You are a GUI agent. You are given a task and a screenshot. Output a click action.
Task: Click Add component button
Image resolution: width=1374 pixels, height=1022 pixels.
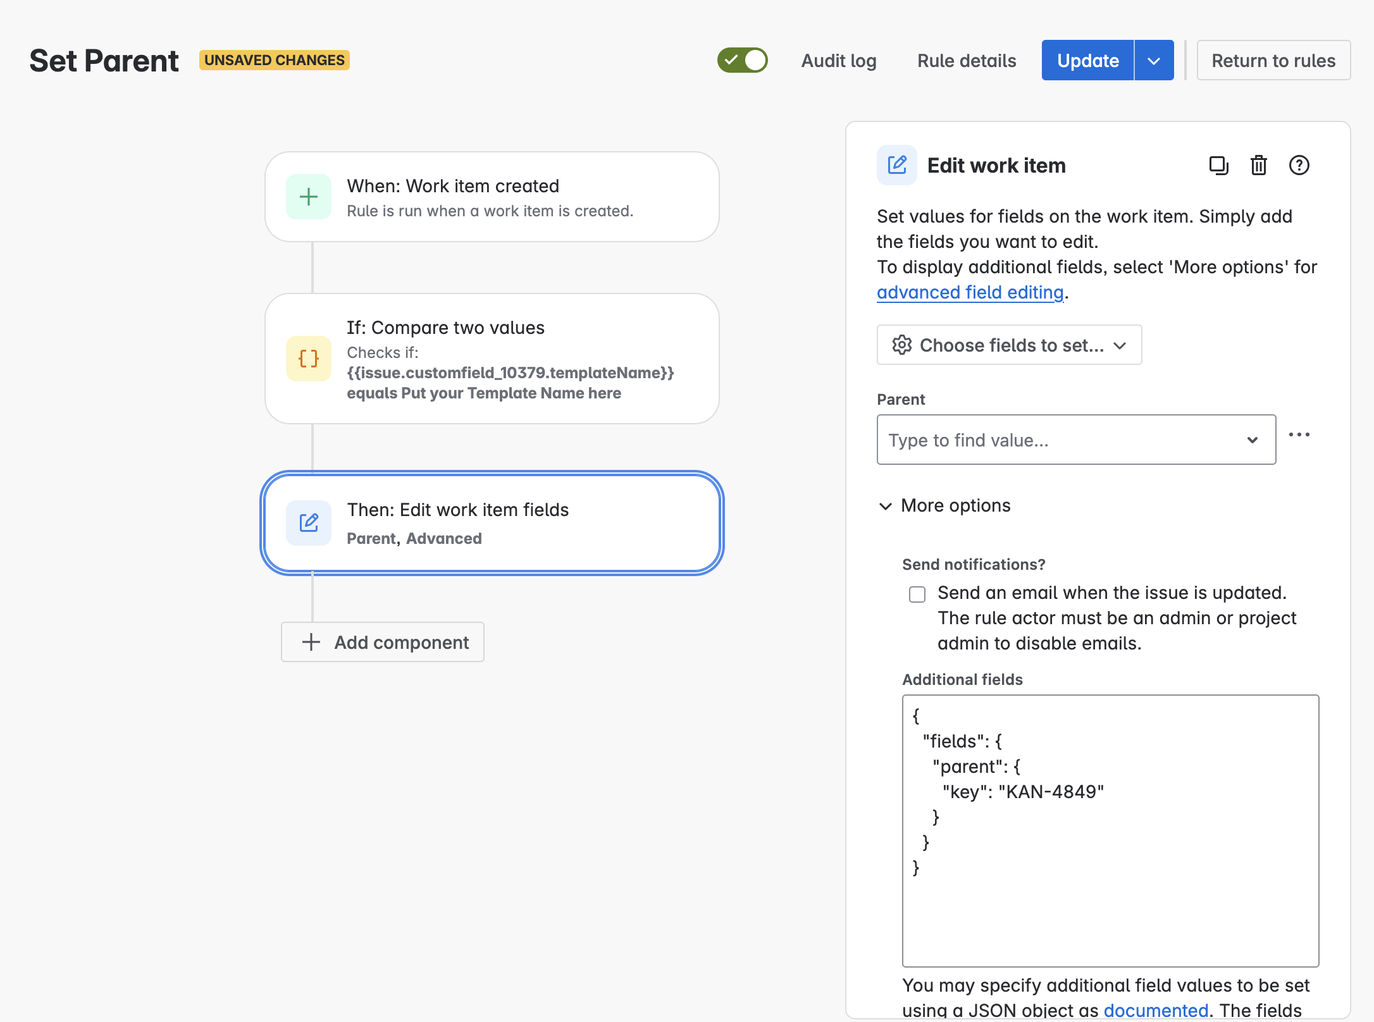pos(383,642)
